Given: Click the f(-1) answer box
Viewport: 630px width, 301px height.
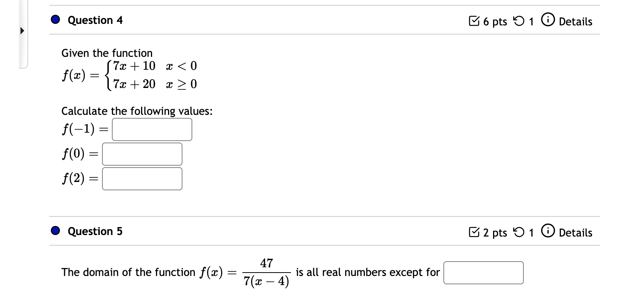Looking at the screenshot, I should click(152, 130).
